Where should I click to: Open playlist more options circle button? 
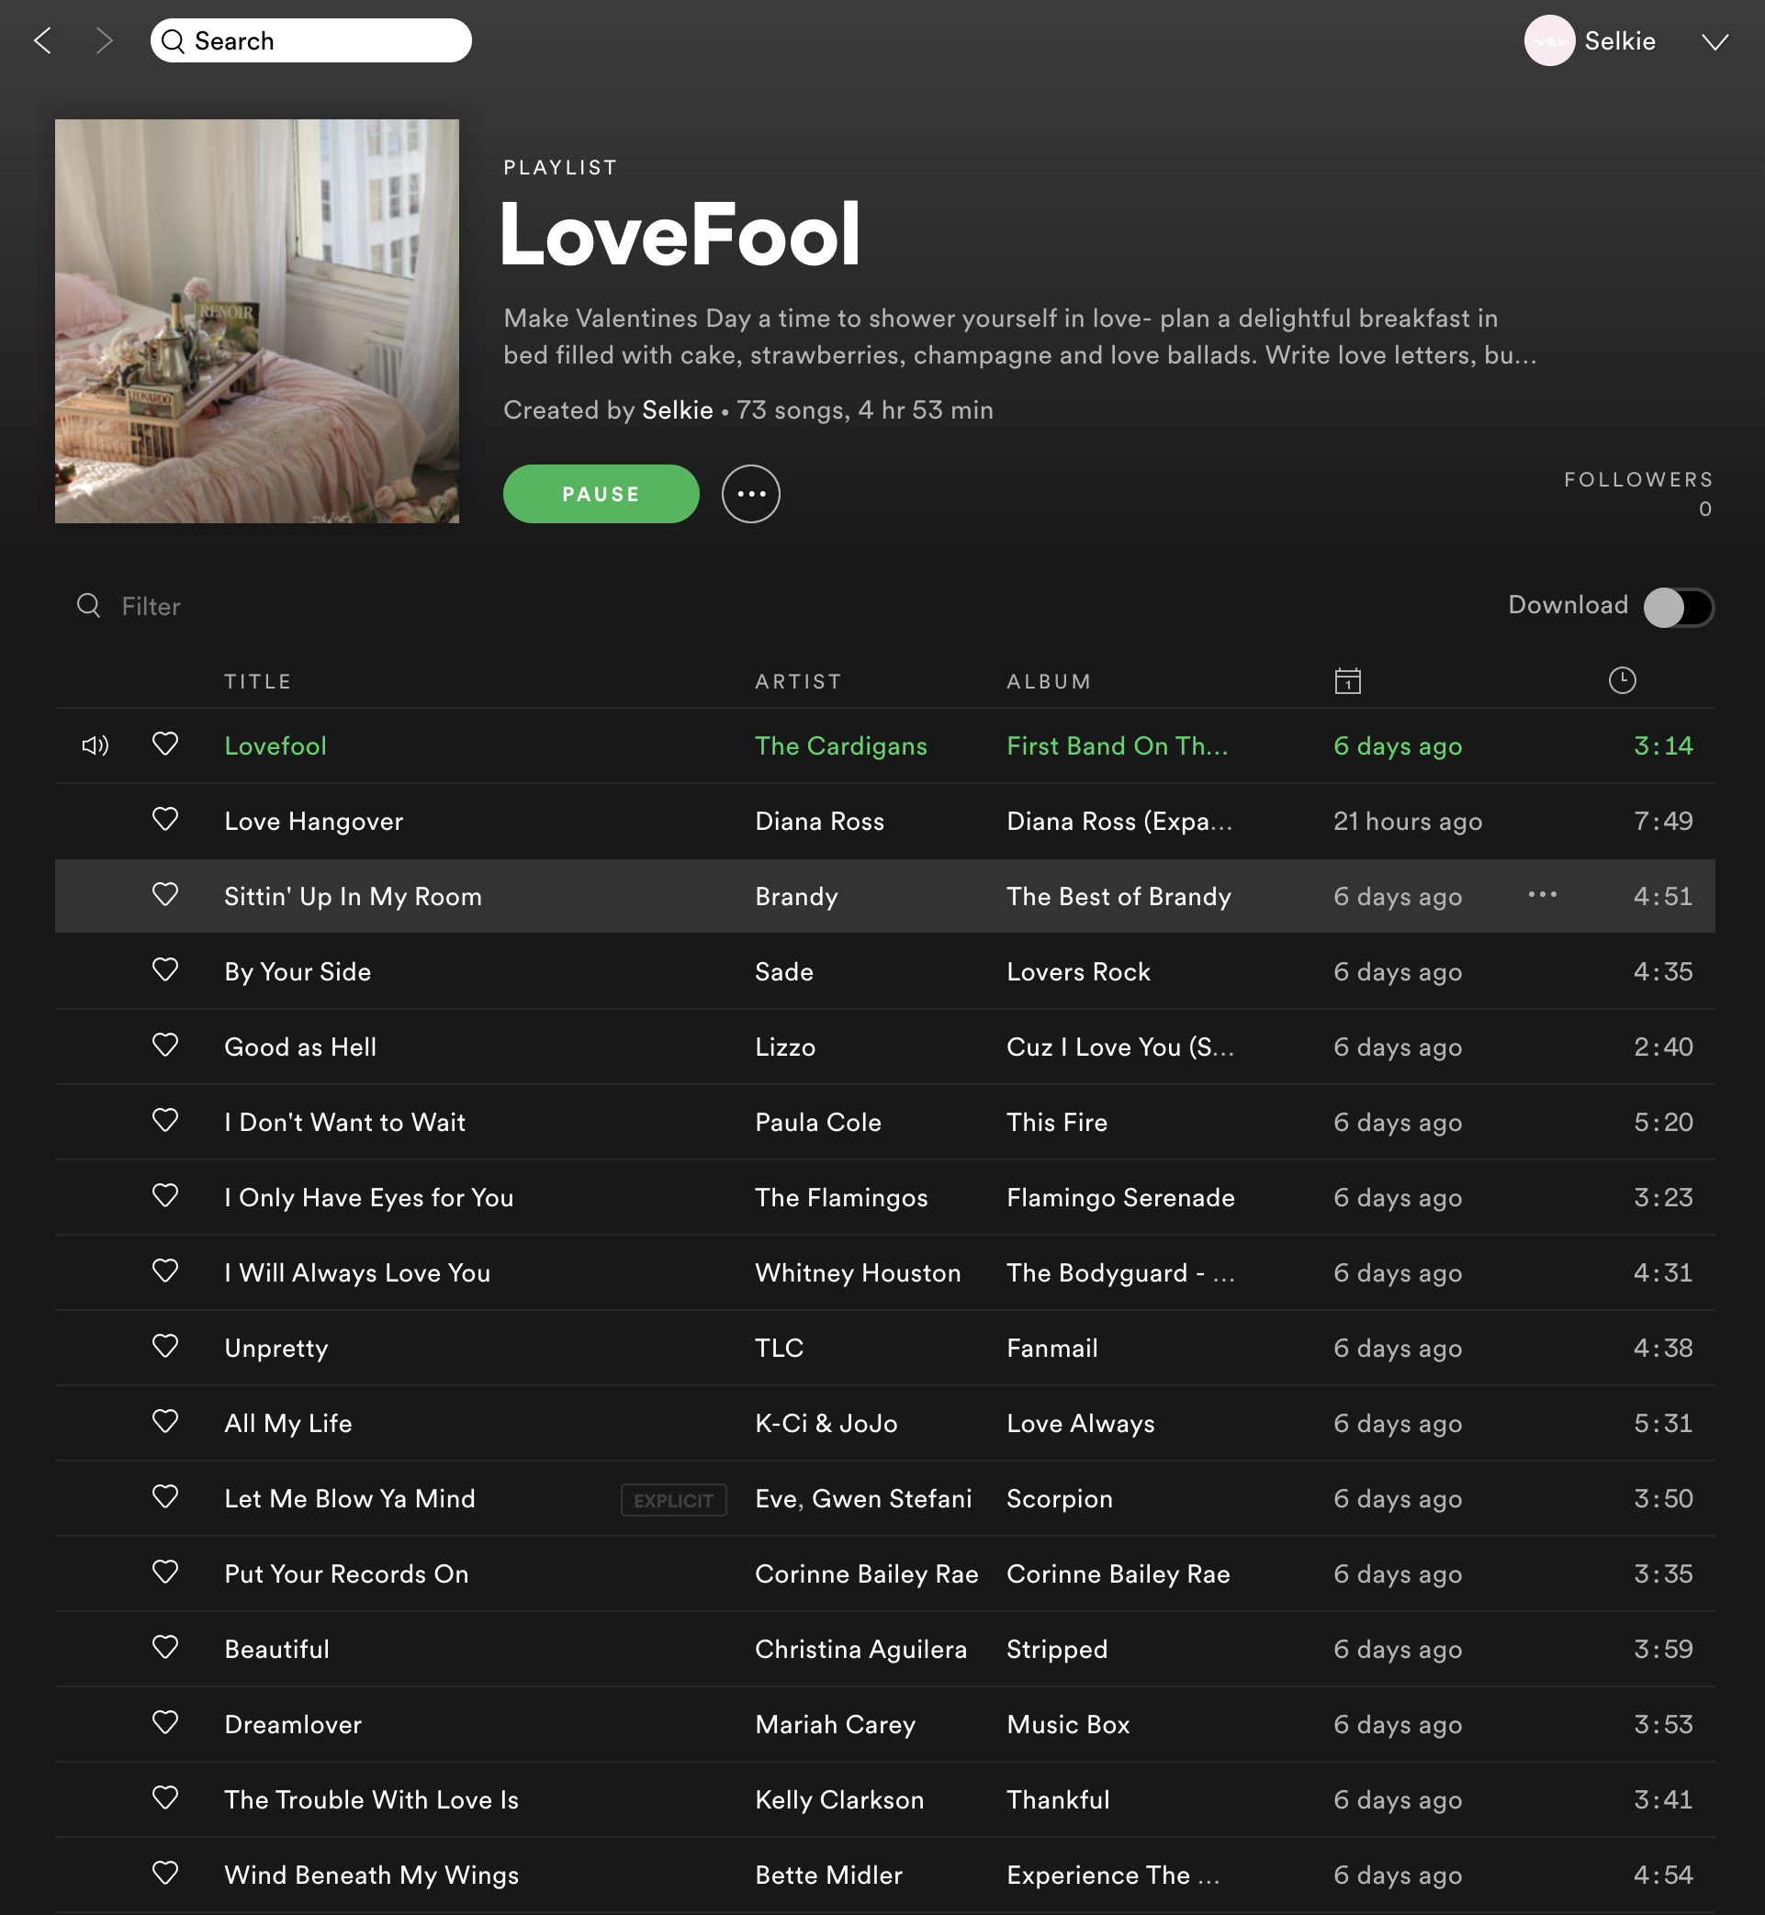(750, 494)
